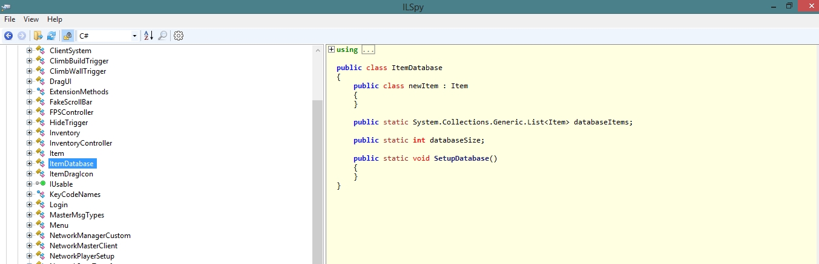The image size is (819, 264).
Task: Click the Back navigation arrow
Action: pos(8,36)
